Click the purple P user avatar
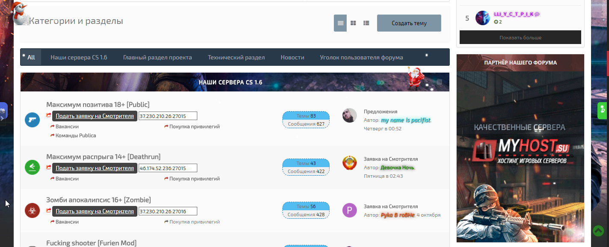Viewport: 609px width, 247px height. click(x=350, y=210)
